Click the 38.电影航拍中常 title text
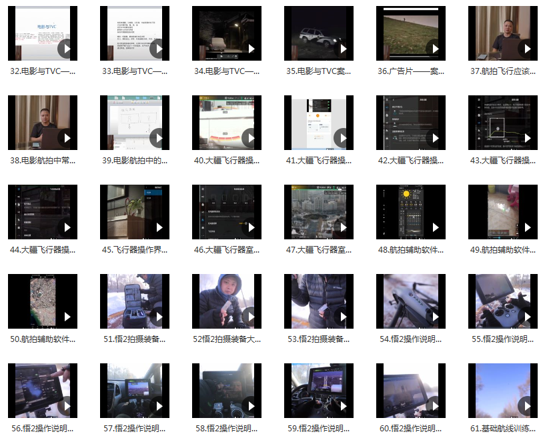The image size is (543, 436). [x=42, y=161]
